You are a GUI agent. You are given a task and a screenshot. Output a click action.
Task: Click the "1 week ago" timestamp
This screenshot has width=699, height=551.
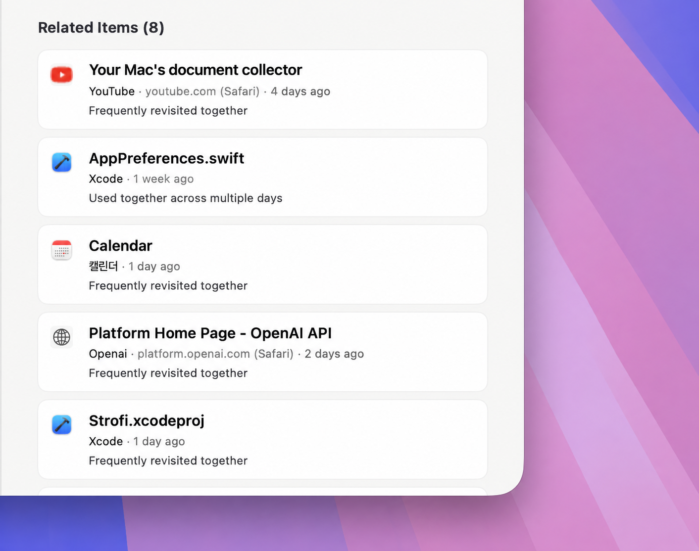(x=163, y=179)
